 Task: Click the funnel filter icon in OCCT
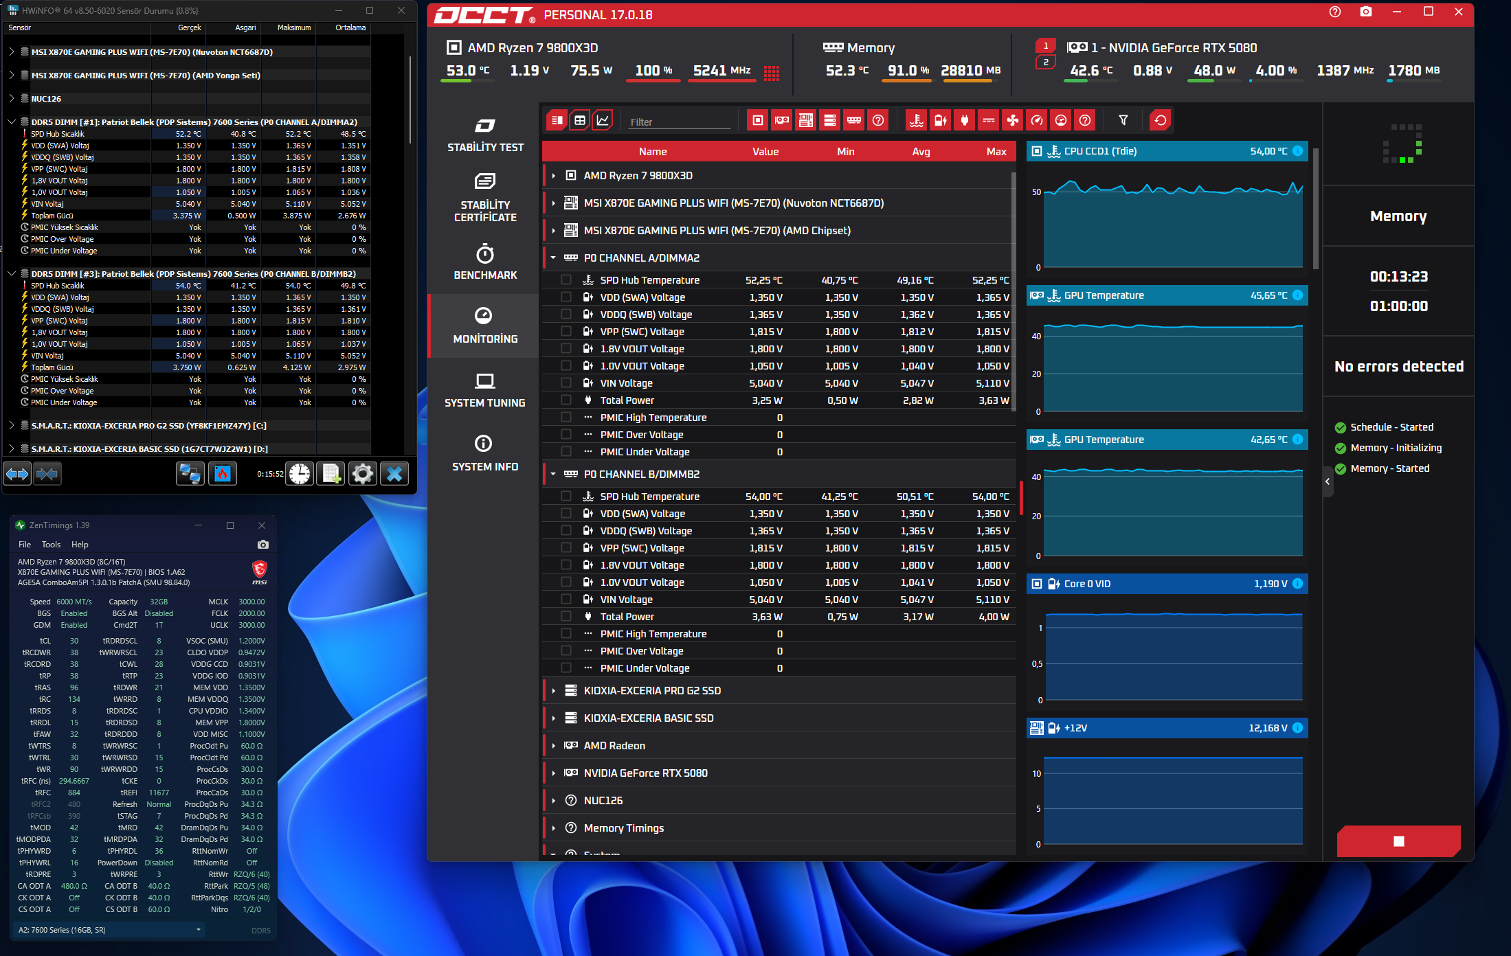point(1123,121)
